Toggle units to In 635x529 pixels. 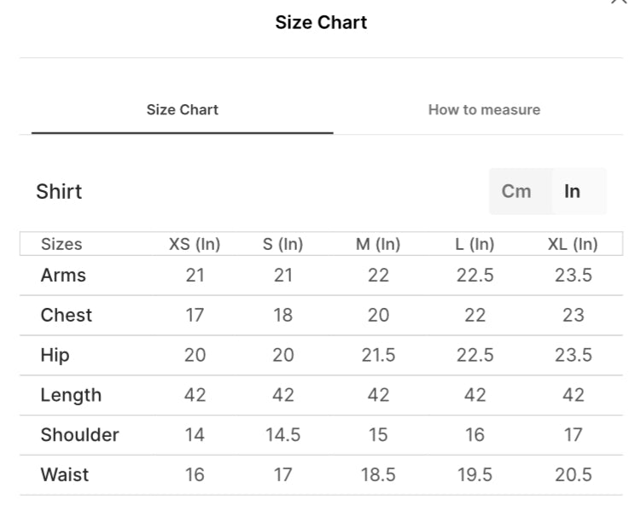point(572,191)
